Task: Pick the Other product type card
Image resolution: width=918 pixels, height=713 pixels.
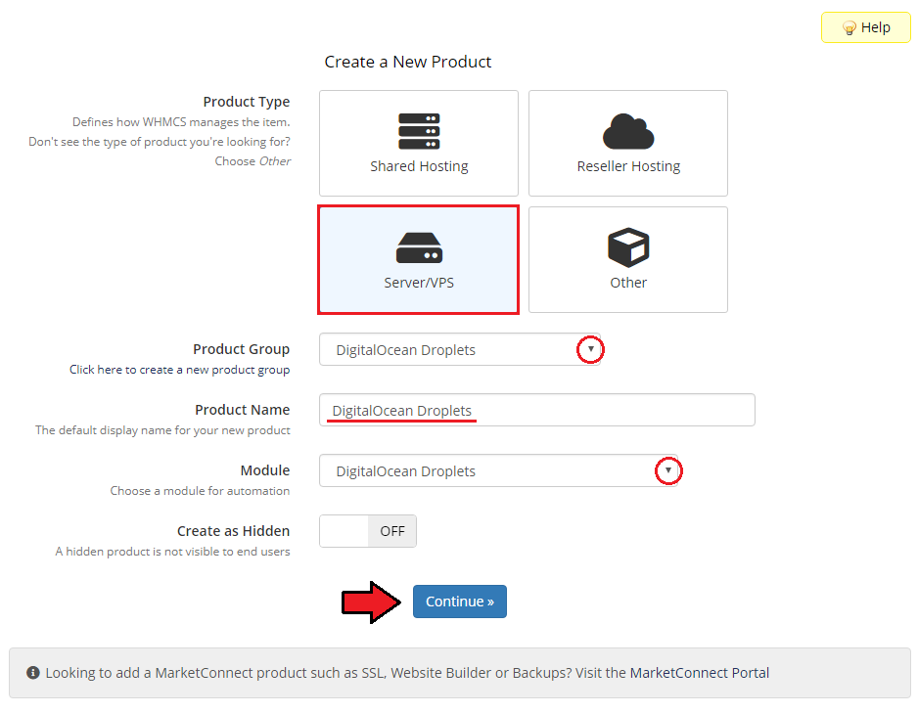Action: (x=628, y=260)
